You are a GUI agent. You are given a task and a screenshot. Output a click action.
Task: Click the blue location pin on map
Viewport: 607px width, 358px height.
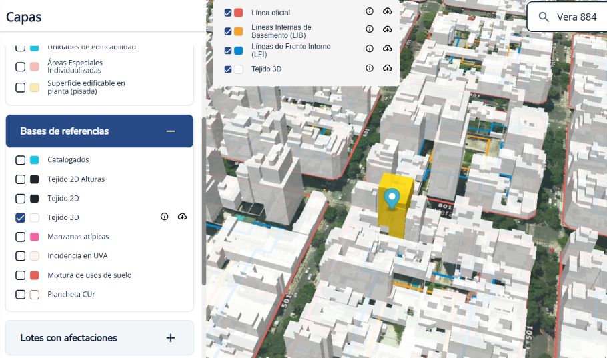392,198
